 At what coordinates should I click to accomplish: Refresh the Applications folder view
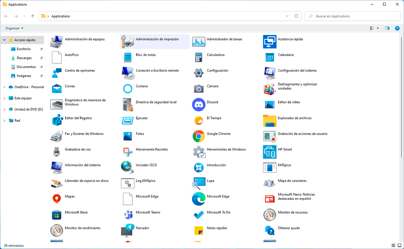coord(296,16)
